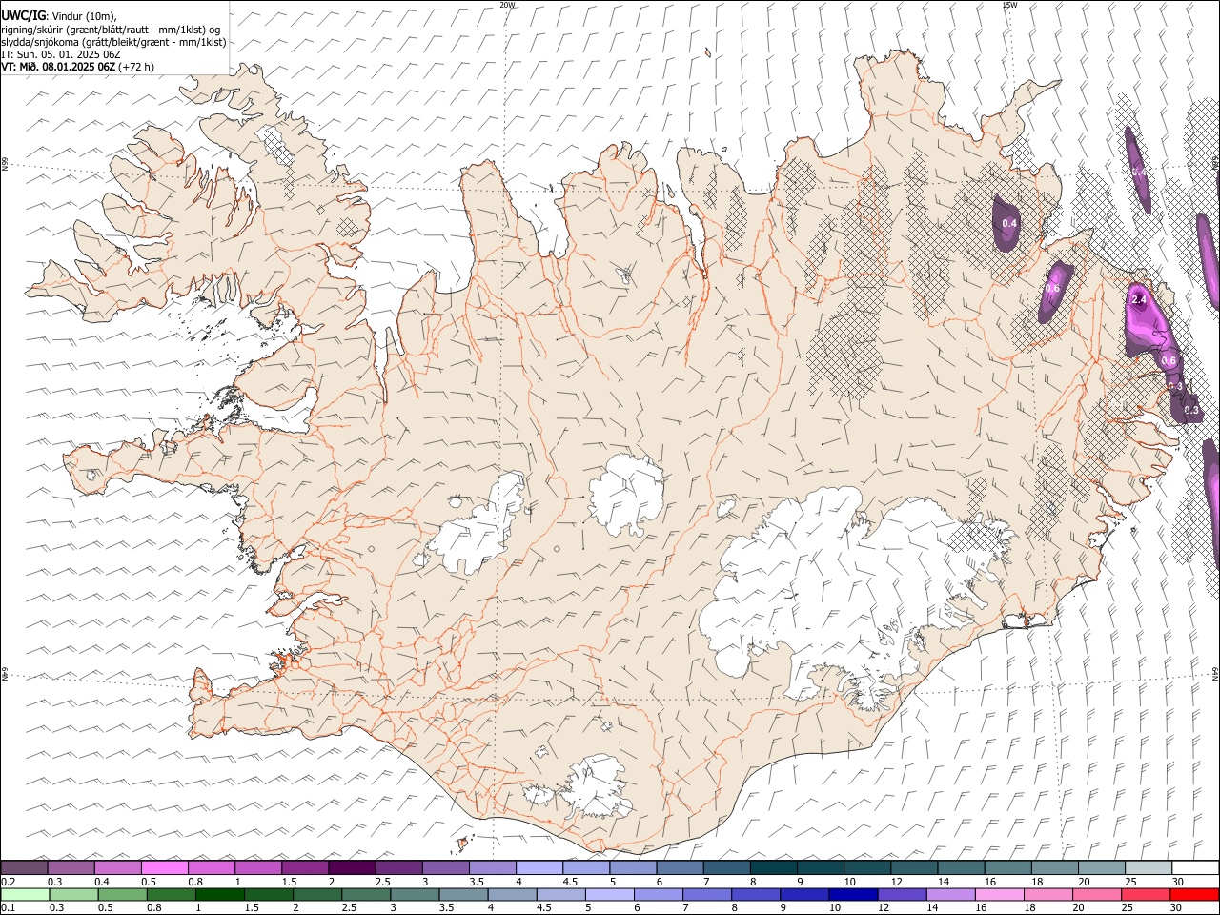Image resolution: width=1220 pixels, height=915 pixels.
Task: Click the lower legend swatch between 2.5 and 3
Action: click(365, 894)
